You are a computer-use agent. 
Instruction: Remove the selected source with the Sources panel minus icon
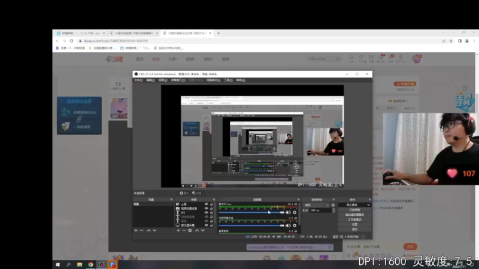coord(184,231)
